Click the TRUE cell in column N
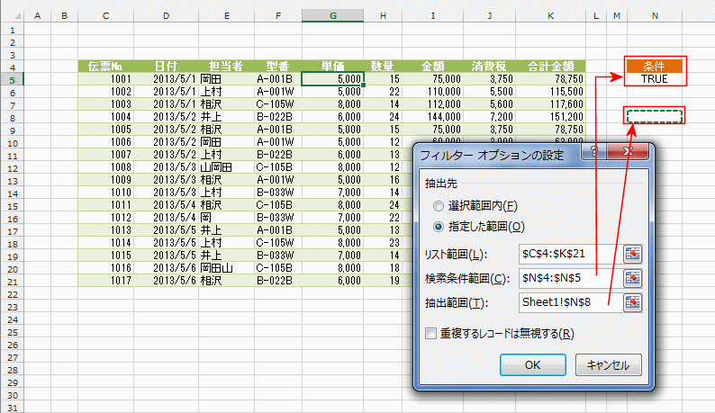 [654, 79]
